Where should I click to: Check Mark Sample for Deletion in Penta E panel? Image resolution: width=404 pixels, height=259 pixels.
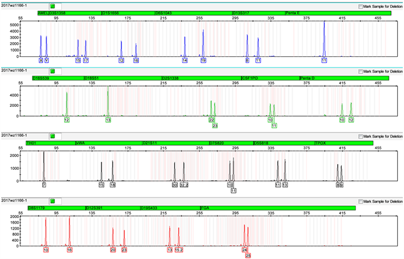(x=359, y=5)
